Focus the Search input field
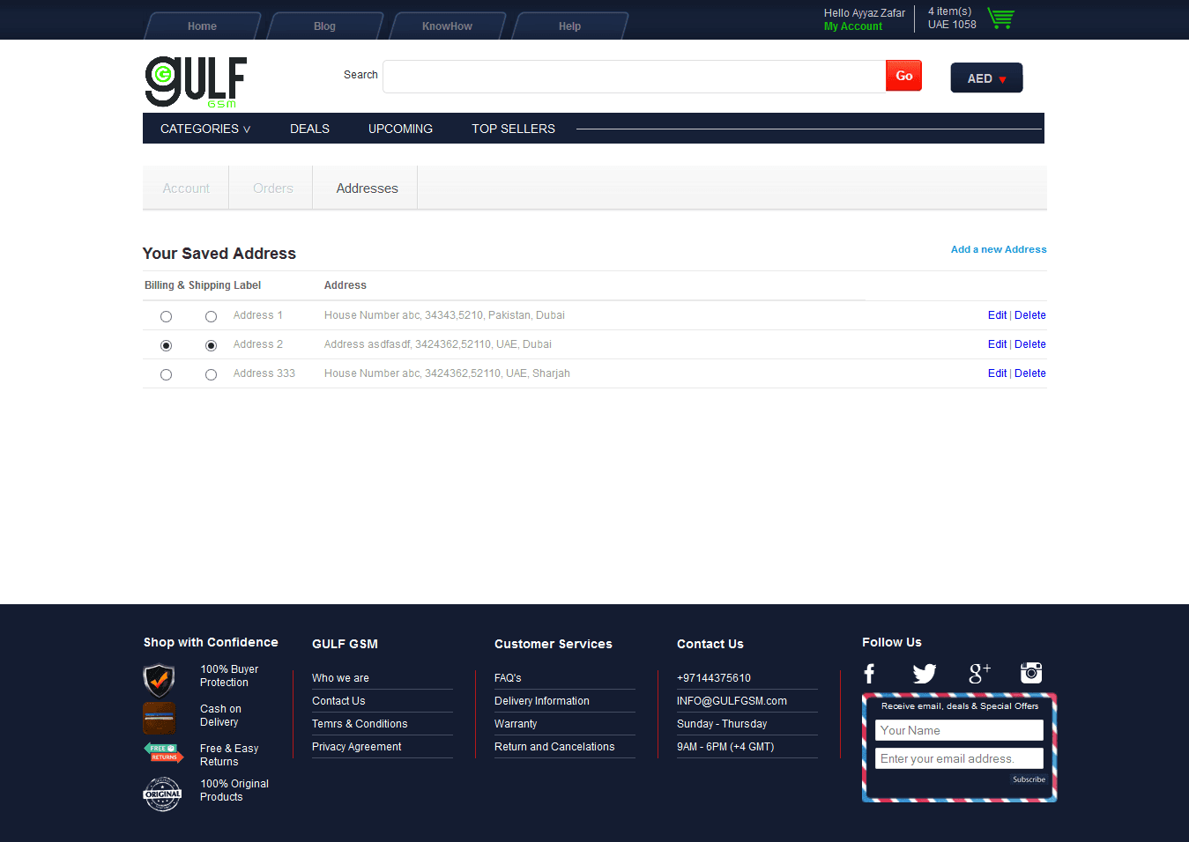Screen dimensions: 1189x842 [x=635, y=76]
